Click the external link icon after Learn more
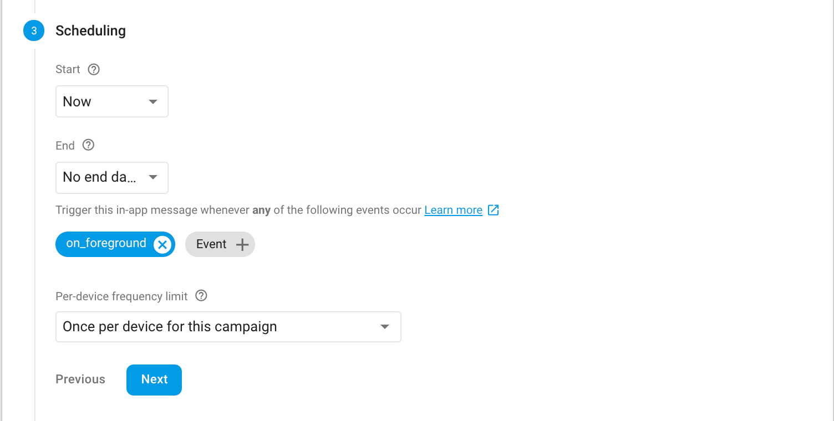 493,210
